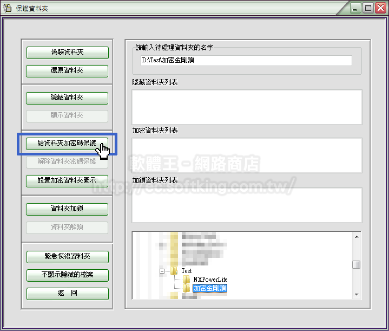Viewport: 389px width, 331px height.
Task: Collapse the Test folder tree node
Action: coord(161,271)
